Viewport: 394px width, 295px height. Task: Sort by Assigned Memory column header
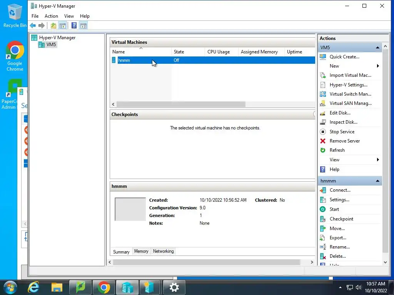(x=261, y=52)
